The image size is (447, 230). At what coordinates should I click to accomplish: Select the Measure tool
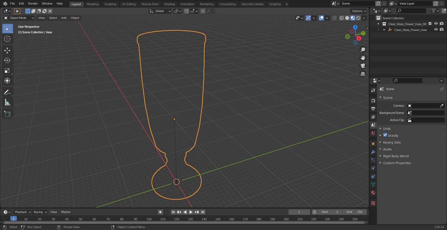coord(7,103)
